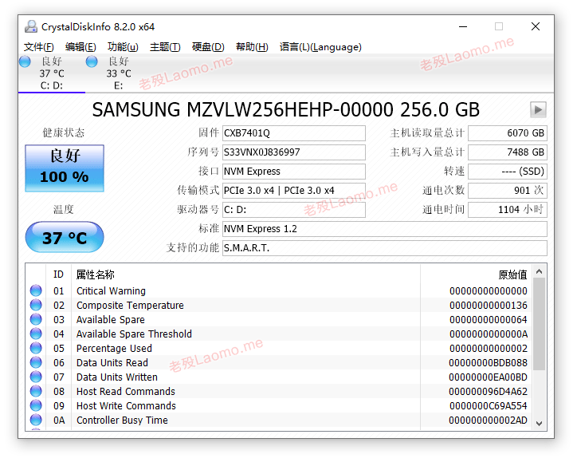Click status orb for Data Units Written row
Image resolution: width=577 pixels, height=462 pixels.
(36, 377)
